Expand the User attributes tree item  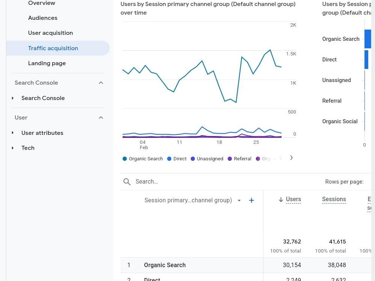pos(13,133)
